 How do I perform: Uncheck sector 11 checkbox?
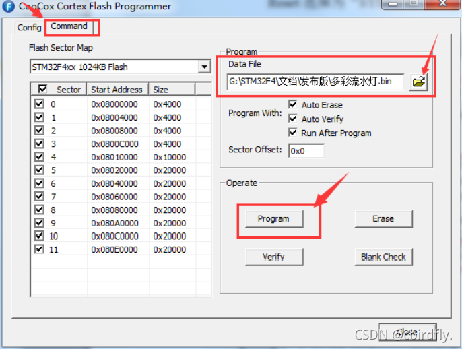click(x=39, y=249)
